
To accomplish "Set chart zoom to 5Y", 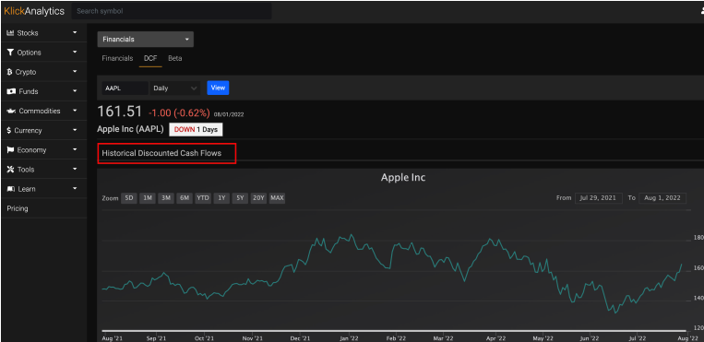I will click(240, 198).
